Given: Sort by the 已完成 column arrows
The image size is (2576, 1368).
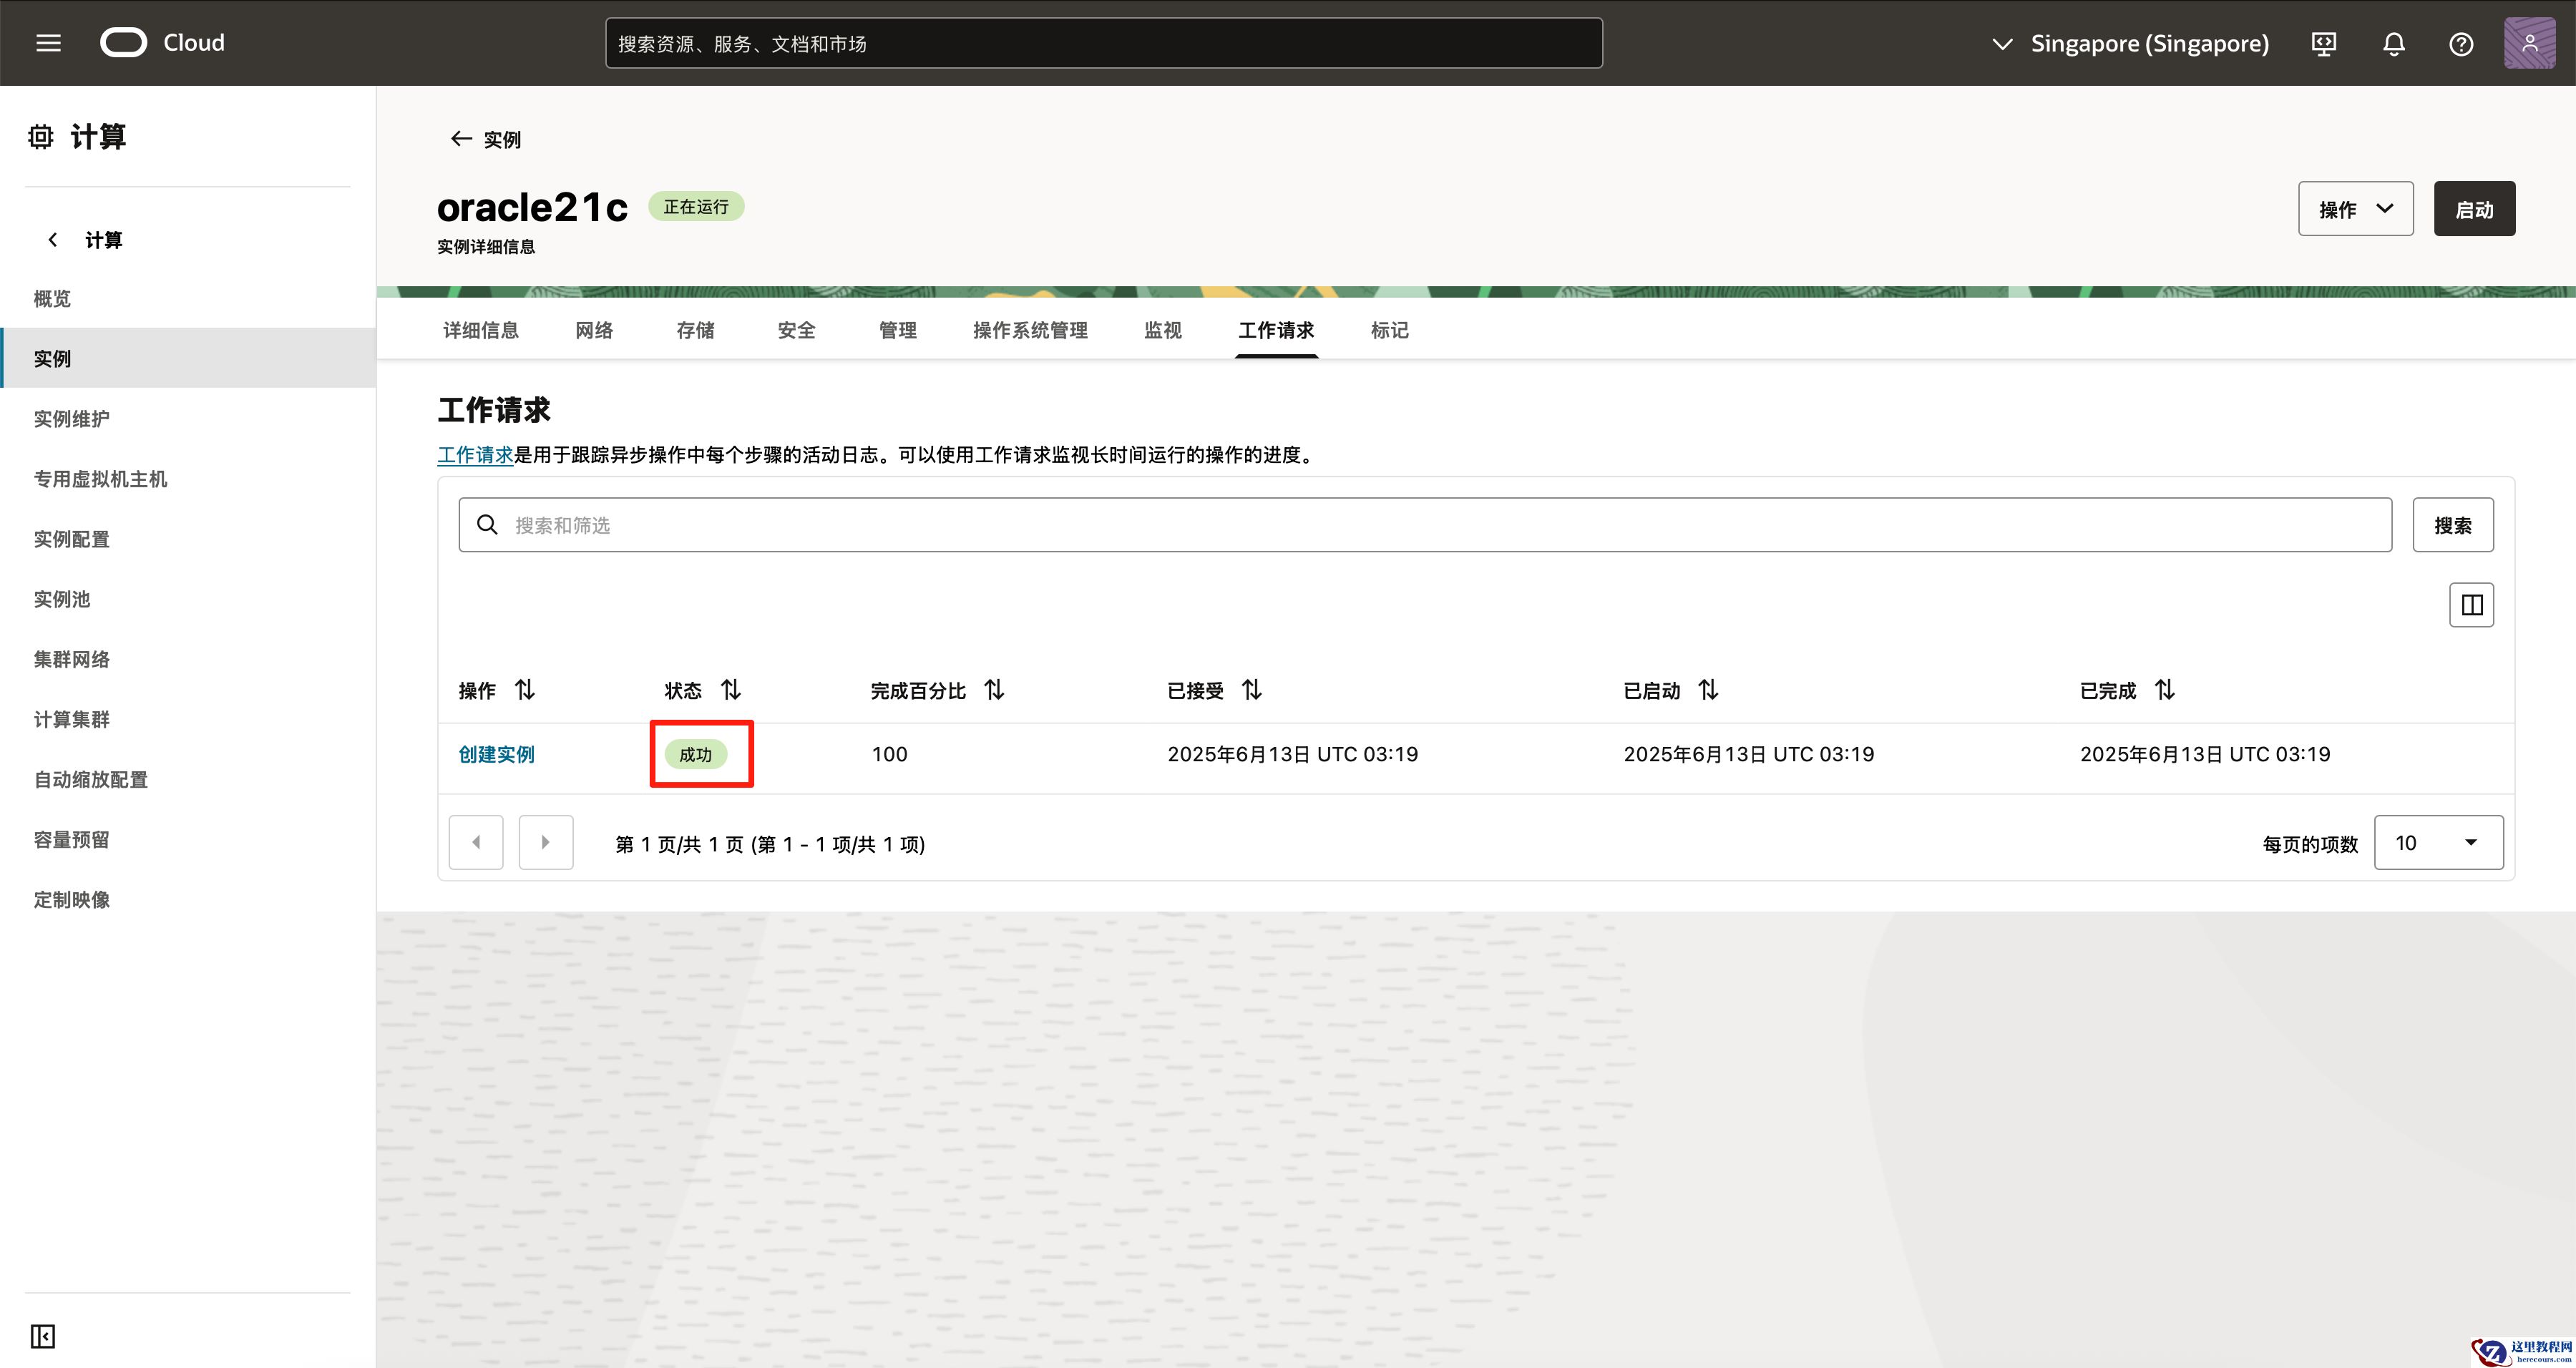Looking at the screenshot, I should 2165,690.
